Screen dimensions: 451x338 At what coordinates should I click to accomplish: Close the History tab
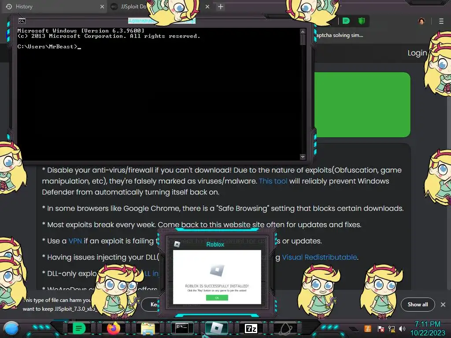[x=102, y=6]
